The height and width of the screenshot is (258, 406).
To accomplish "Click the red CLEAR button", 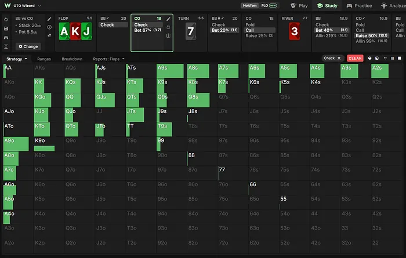I will [355, 58].
